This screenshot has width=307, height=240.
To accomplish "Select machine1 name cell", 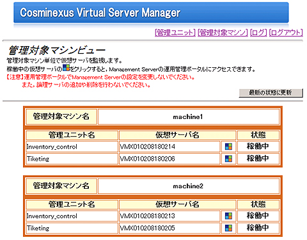I will click(x=189, y=116).
